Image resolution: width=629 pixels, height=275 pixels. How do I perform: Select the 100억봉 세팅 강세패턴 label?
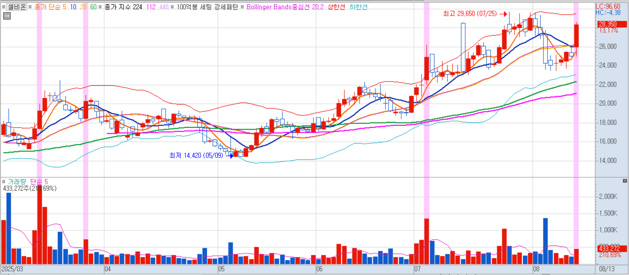point(207,7)
